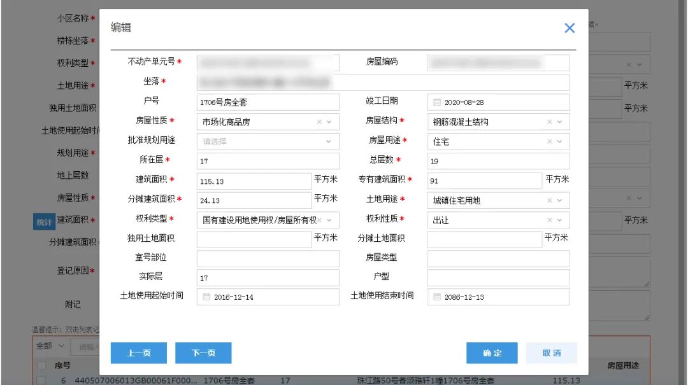Viewport: 688px width, 385px height.
Task: Select the 统计 sidebar badge
Action: point(43,220)
